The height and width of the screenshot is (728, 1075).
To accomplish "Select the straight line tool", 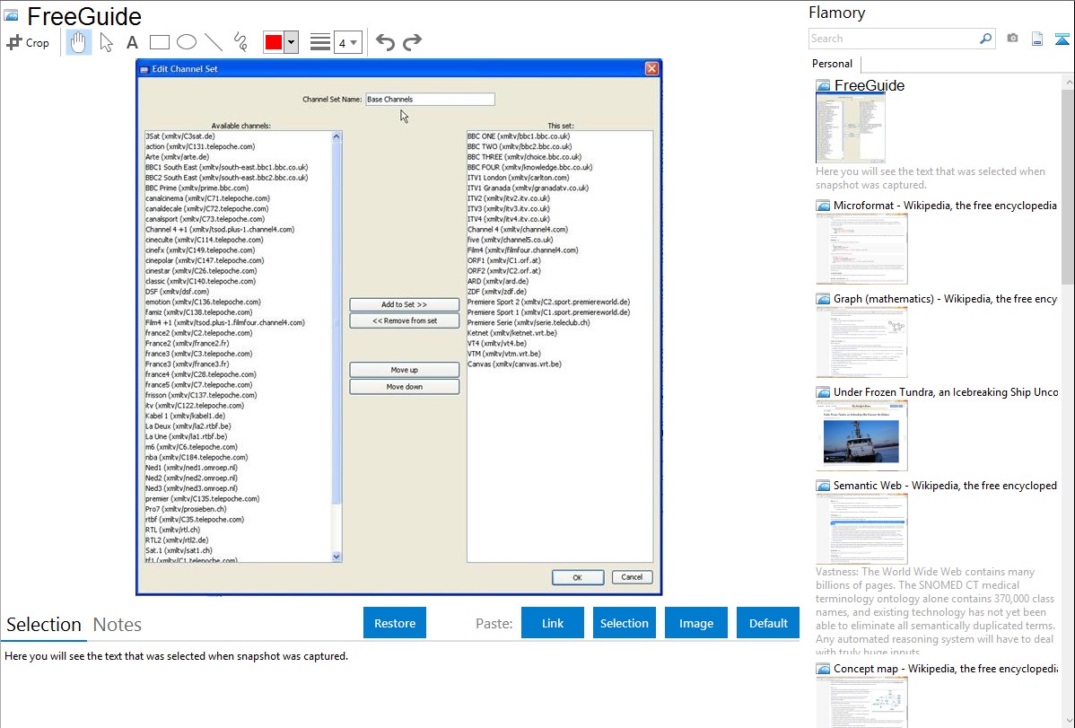I will click(214, 42).
